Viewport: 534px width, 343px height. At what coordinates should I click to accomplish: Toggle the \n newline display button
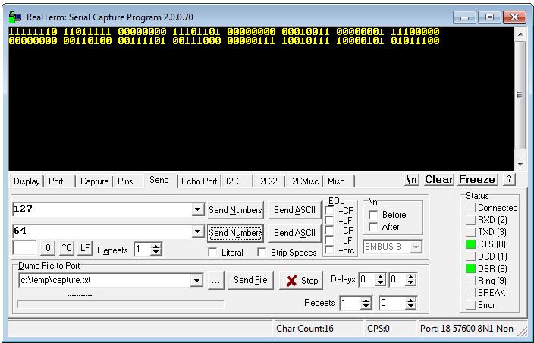point(412,180)
